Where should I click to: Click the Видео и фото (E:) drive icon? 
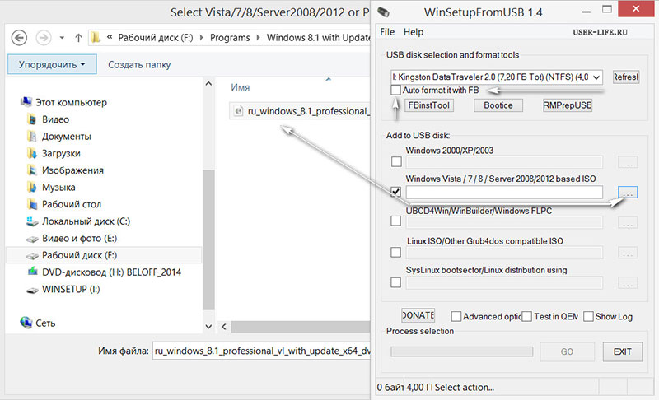coord(32,239)
